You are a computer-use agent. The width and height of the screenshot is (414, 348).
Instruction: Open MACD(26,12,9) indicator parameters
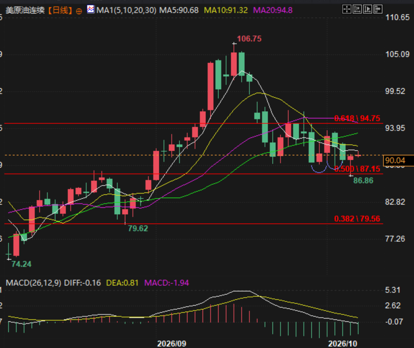tap(34, 283)
